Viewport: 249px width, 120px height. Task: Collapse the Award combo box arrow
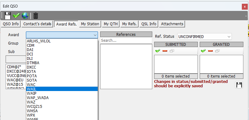(95, 35)
